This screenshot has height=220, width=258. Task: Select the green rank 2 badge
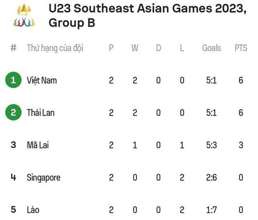point(13,112)
